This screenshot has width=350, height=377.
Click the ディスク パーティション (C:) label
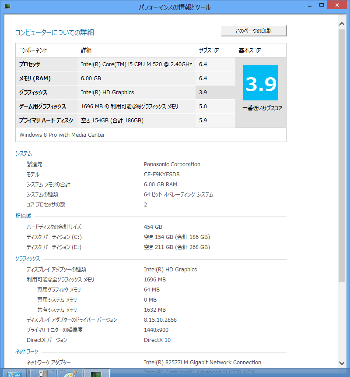[54, 237]
